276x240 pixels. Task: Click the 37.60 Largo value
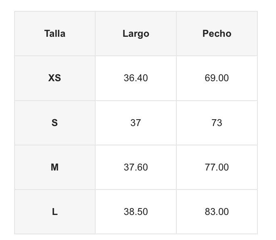[136, 167]
